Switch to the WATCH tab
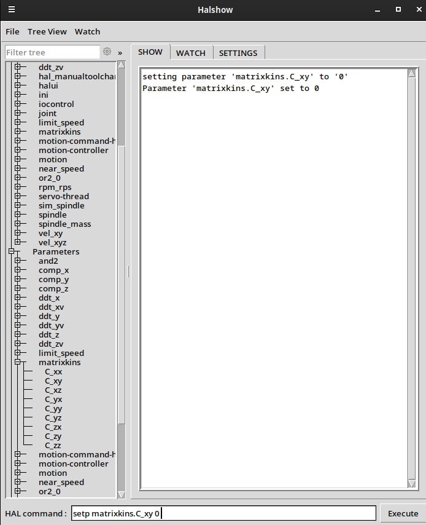 pyautogui.click(x=190, y=53)
